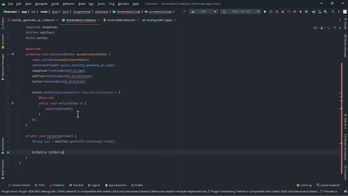Click the Search Everywhere magnifier icon
348x196 pixels.
[333, 11]
